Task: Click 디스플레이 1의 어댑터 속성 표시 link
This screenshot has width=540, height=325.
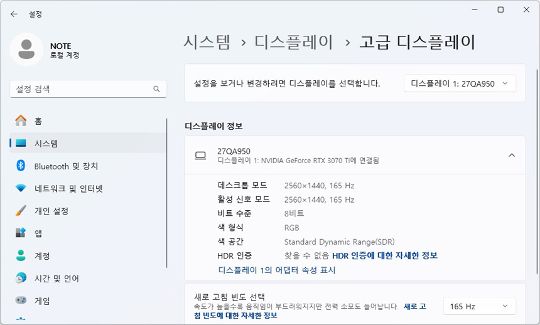Action: pyautogui.click(x=276, y=270)
